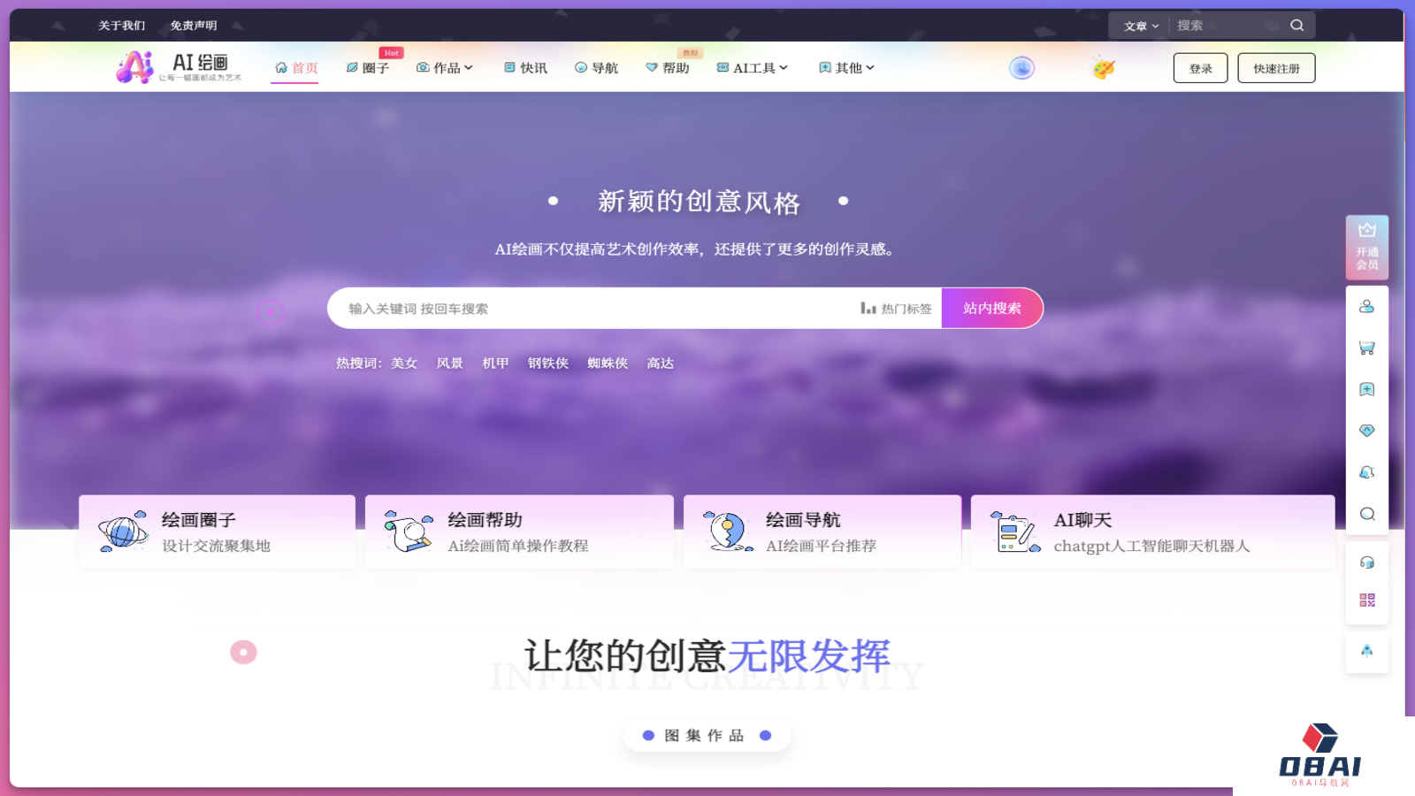
Task: Expand the 文章 search type dropdown
Action: click(1139, 26)
